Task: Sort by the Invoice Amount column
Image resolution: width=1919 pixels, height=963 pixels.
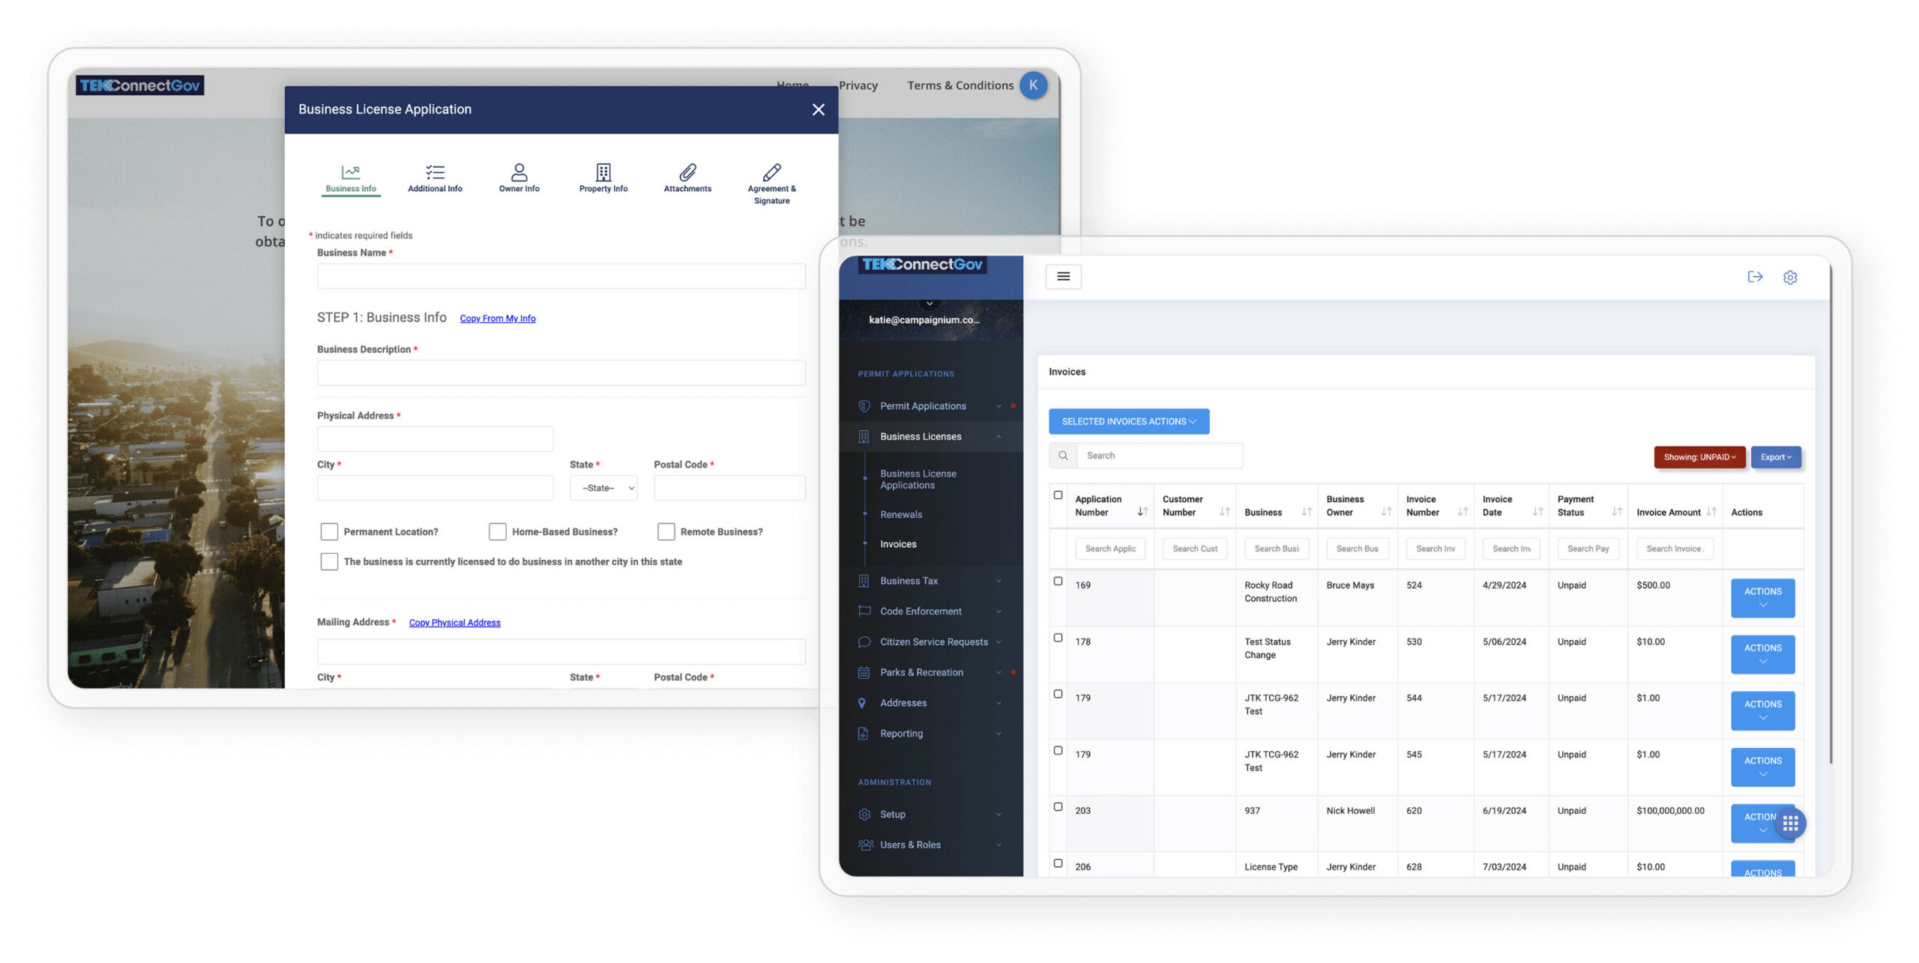Action: click(x=1711, y=513)
